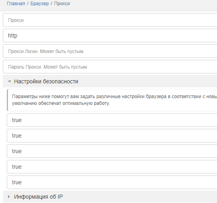Image resolution: width=217 pixels, height=203 pixels.
Task: Expand the Информация об IP section
Action: pyautogui.click(x=110, y=197)
